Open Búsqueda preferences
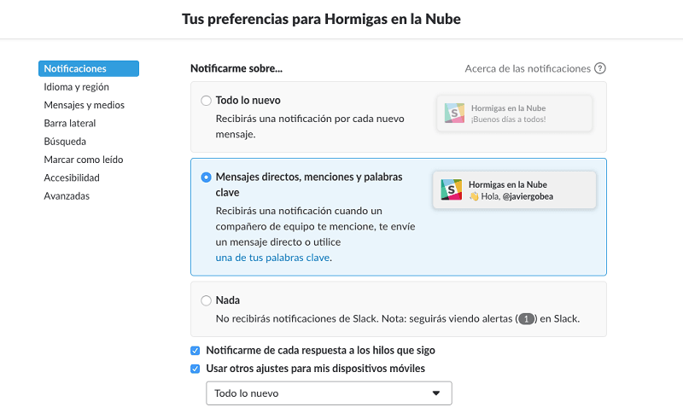The width and height of the screenshot is (683, 413). (65, 142)
